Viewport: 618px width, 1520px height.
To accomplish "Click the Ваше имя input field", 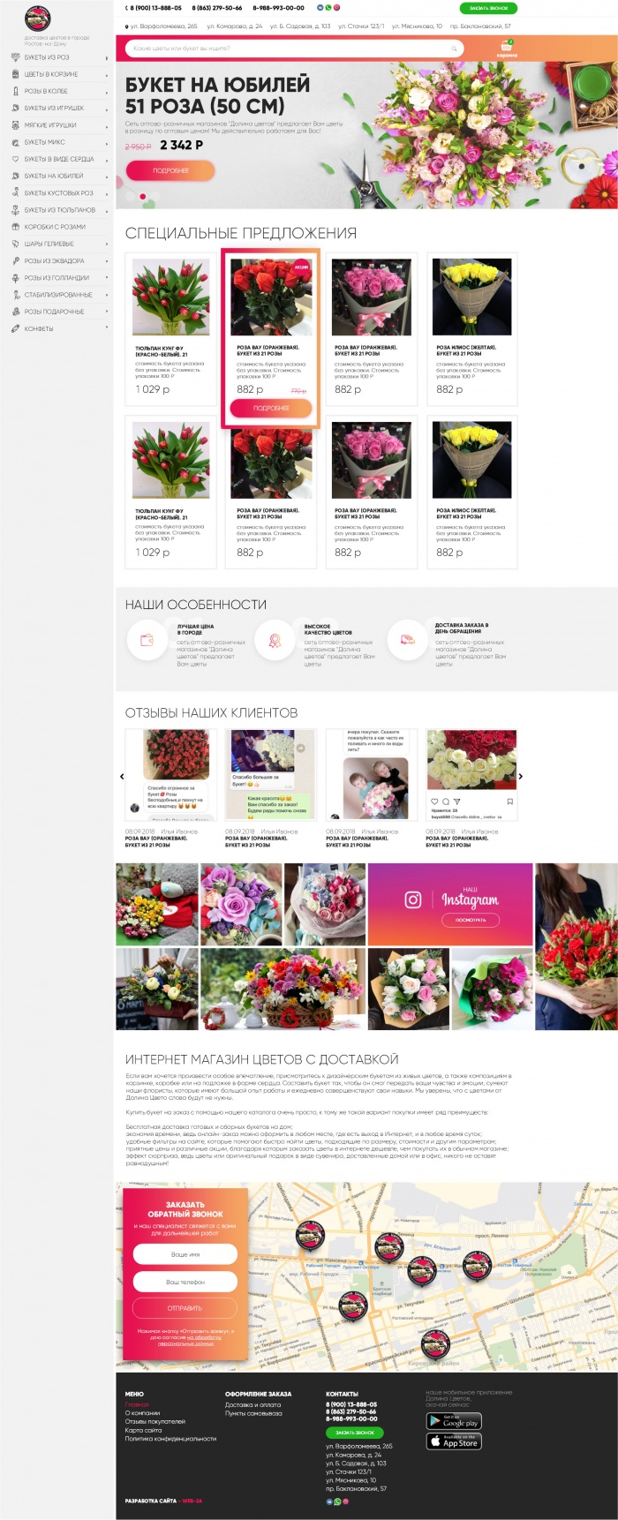I will point(185,1254).
